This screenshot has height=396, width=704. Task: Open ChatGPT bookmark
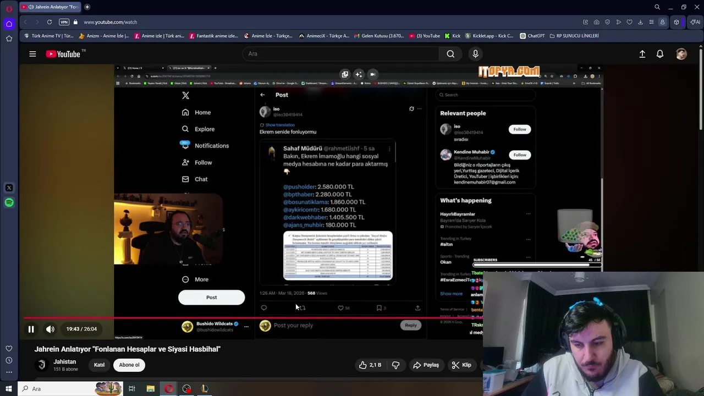(532, 36)
